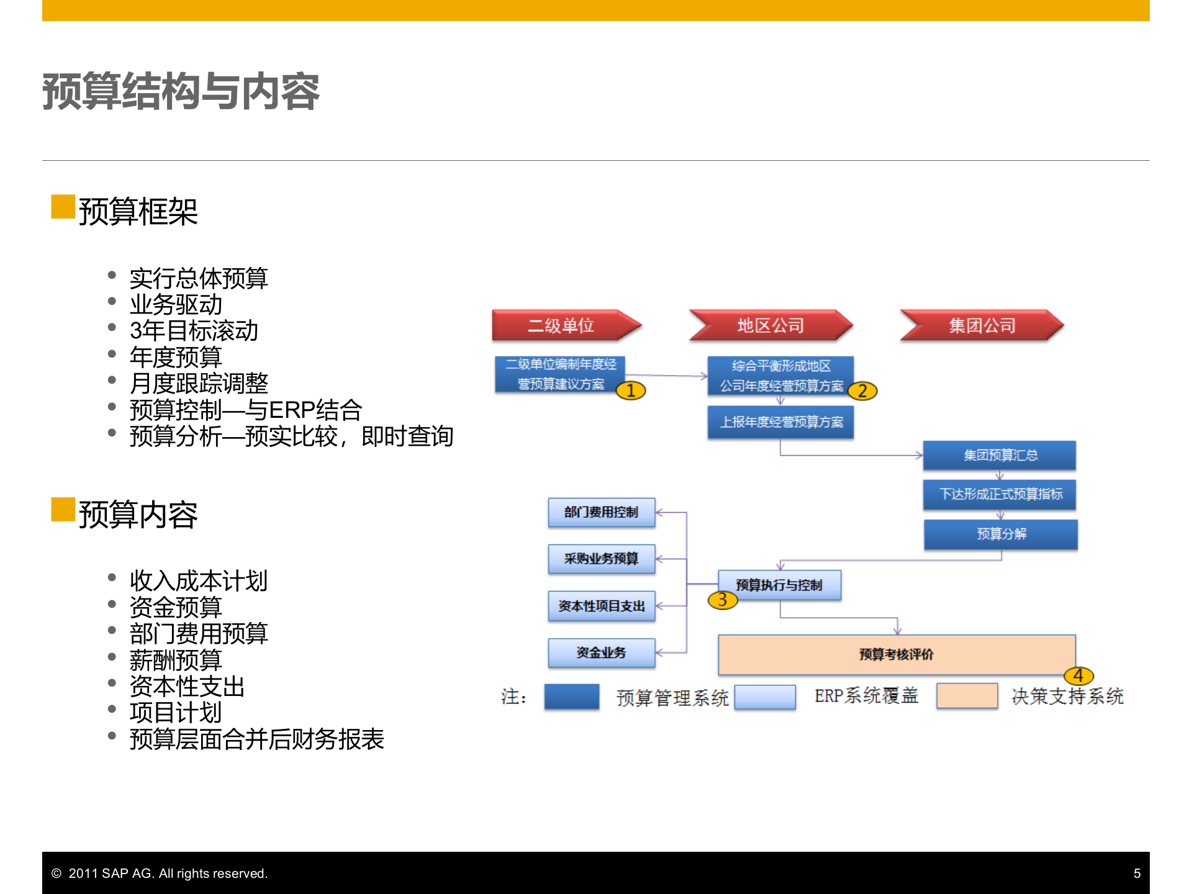Click the numbered badge 2 beside 地区公司方案 box
Screen dimensions: 1192x894
pyautogui.click(x=864, y=391)
